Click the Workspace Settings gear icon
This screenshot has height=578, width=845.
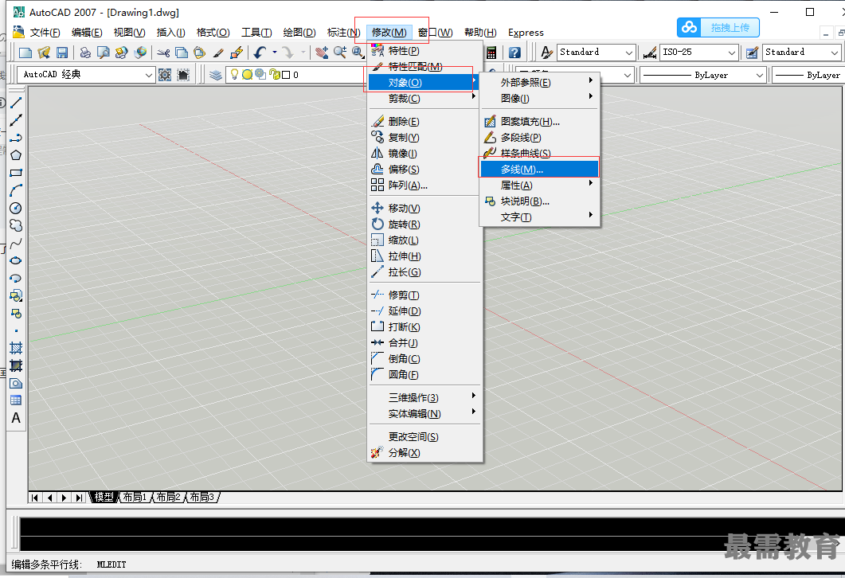165,75
